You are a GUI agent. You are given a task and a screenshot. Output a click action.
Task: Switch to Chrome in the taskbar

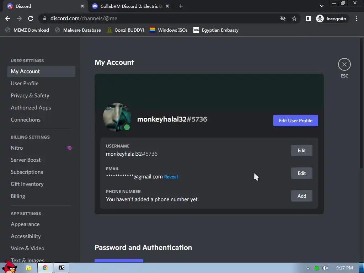click(x=45, y=268)
